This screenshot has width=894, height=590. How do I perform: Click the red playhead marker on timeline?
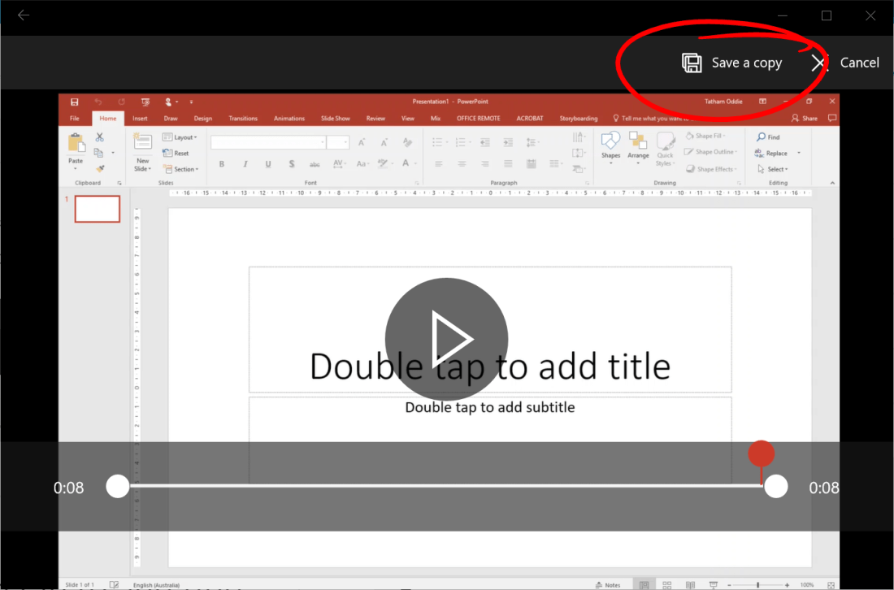[761, 453]
